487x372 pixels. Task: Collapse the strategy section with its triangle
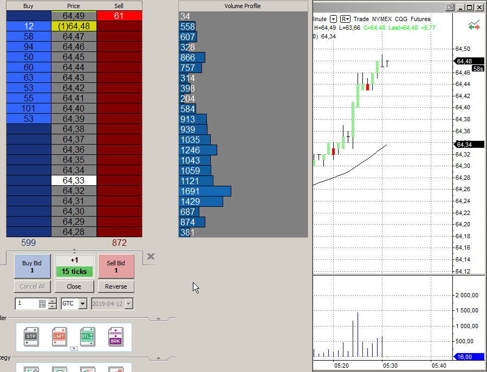pyautogui.click(x=158, y=358)
